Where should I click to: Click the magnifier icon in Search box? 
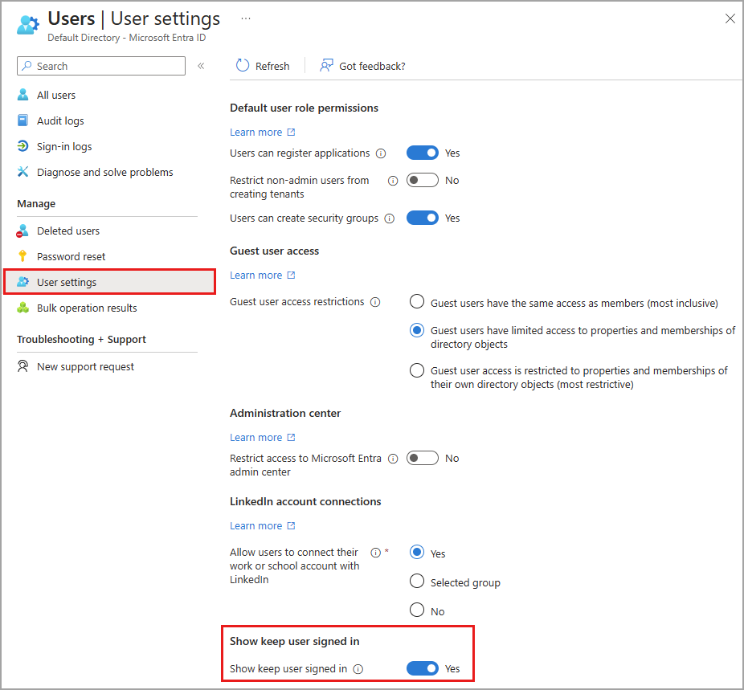(27, 65)
